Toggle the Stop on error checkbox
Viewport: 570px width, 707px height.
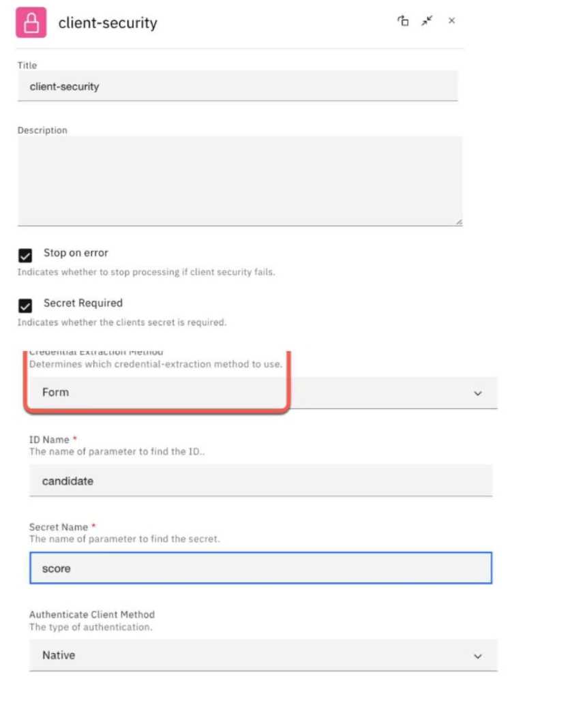(25, 256)
